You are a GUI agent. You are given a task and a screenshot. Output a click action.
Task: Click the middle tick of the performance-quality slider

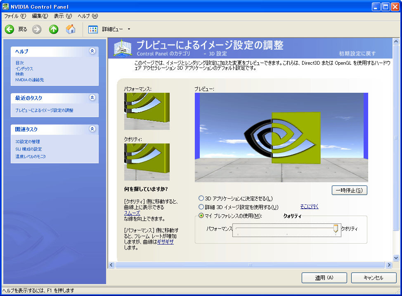[x=287, y=234]
